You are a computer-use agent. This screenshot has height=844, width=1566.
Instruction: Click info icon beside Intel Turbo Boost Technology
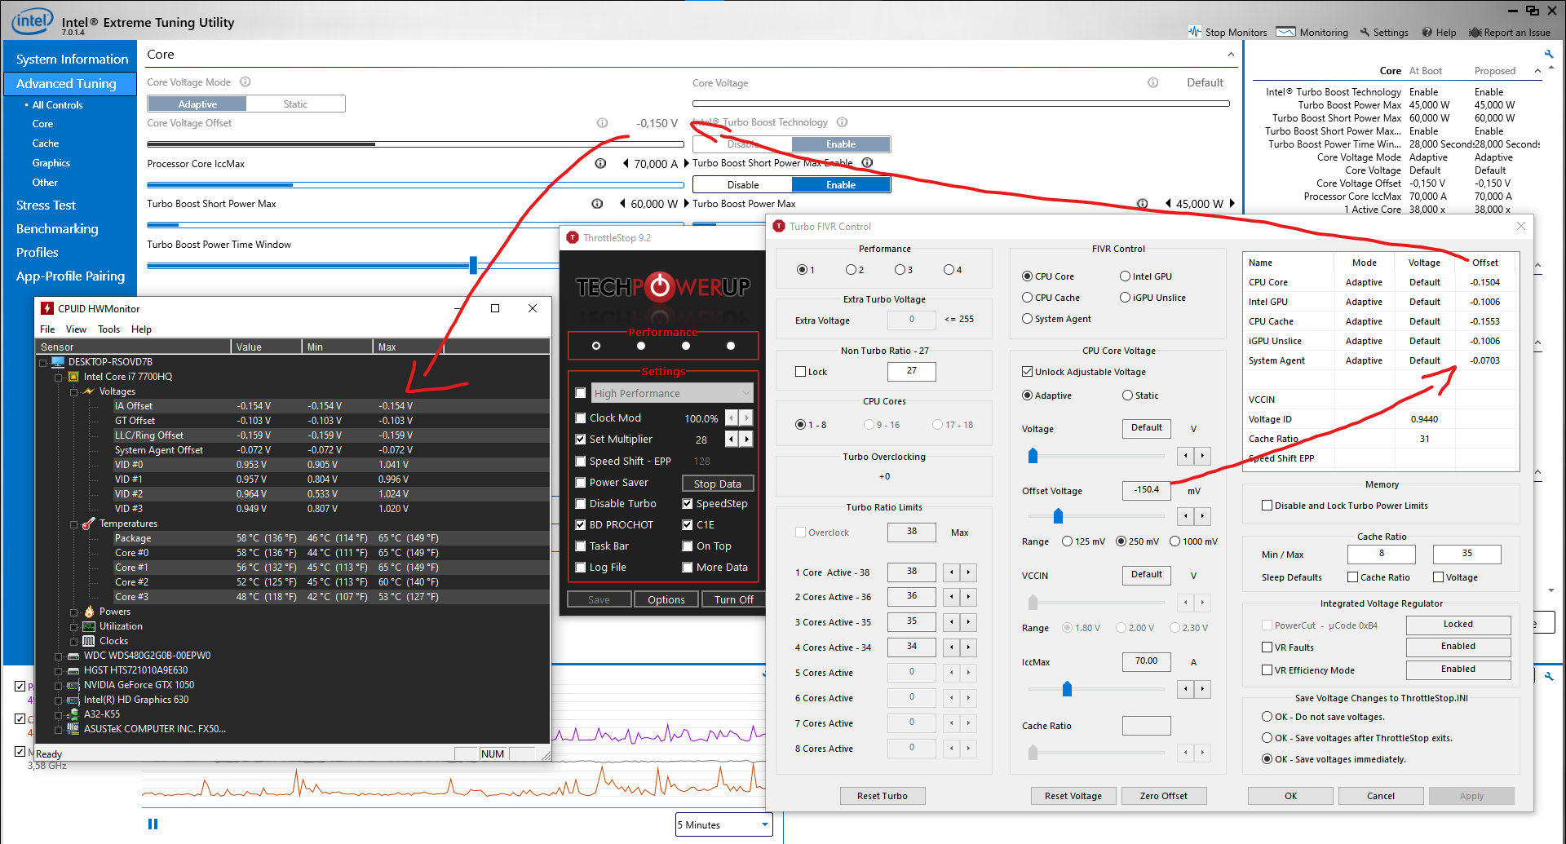tap(842, 122)
